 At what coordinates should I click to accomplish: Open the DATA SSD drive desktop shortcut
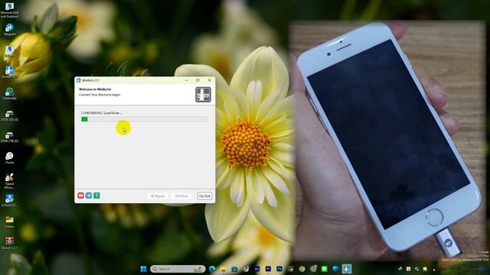(x=9, y=115)
